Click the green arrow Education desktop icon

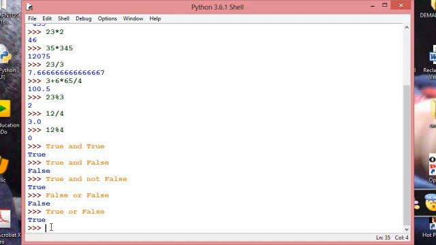pos(5,109)
